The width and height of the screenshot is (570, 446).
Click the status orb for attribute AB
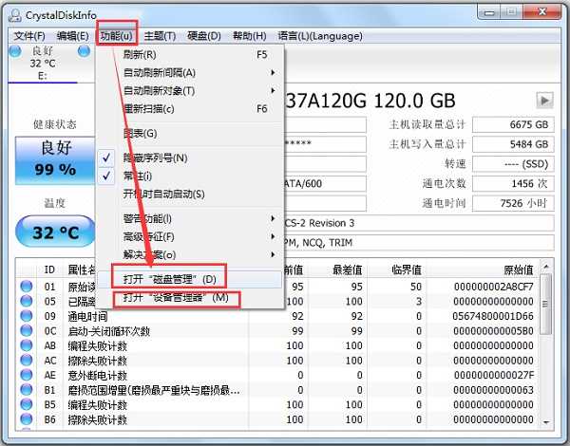27,345
